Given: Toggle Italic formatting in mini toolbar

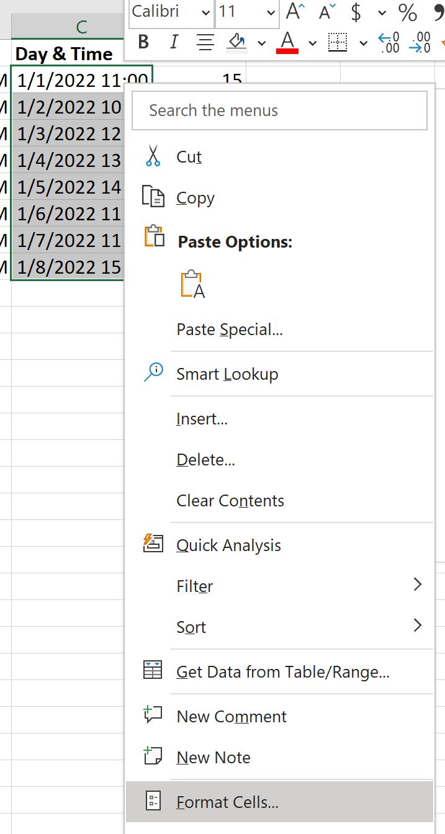Looking at the screenshot, I should [x=174, y=42].
